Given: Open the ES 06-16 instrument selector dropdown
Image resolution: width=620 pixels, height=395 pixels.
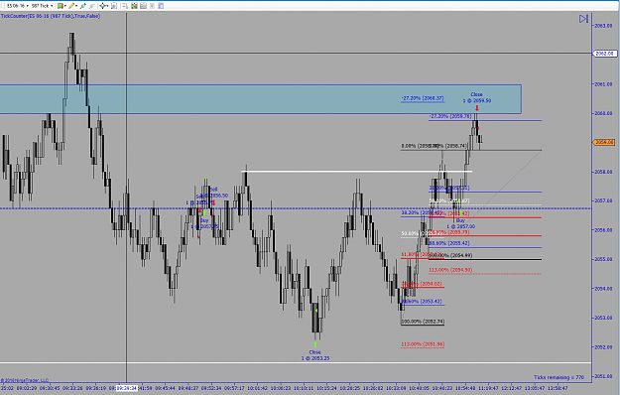Looking at the screenshot, I should tap(18, 6).
